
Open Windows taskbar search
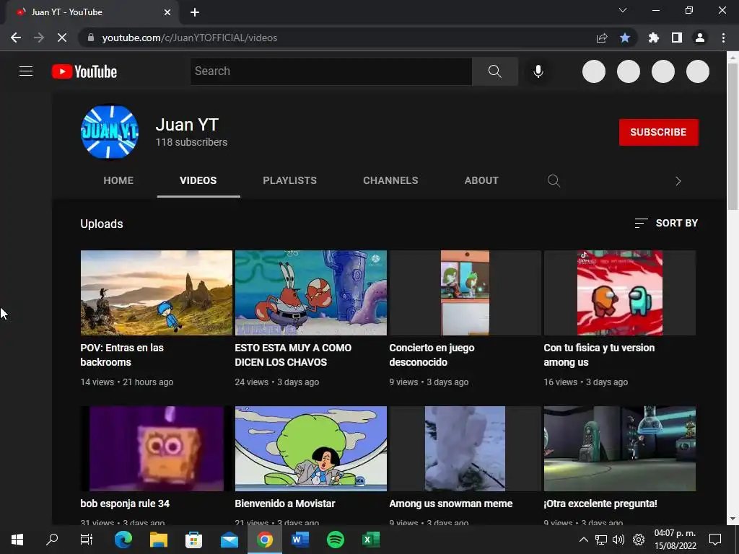(x=52, y=540)
